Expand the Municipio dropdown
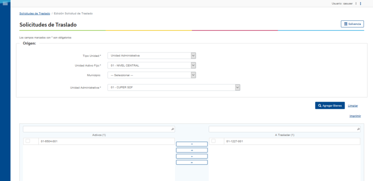 [152, 75]
